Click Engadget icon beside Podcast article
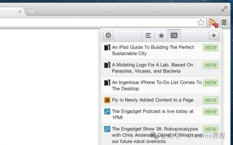The width and height of the screenshot is (233, 145). [x=107, y=112]
